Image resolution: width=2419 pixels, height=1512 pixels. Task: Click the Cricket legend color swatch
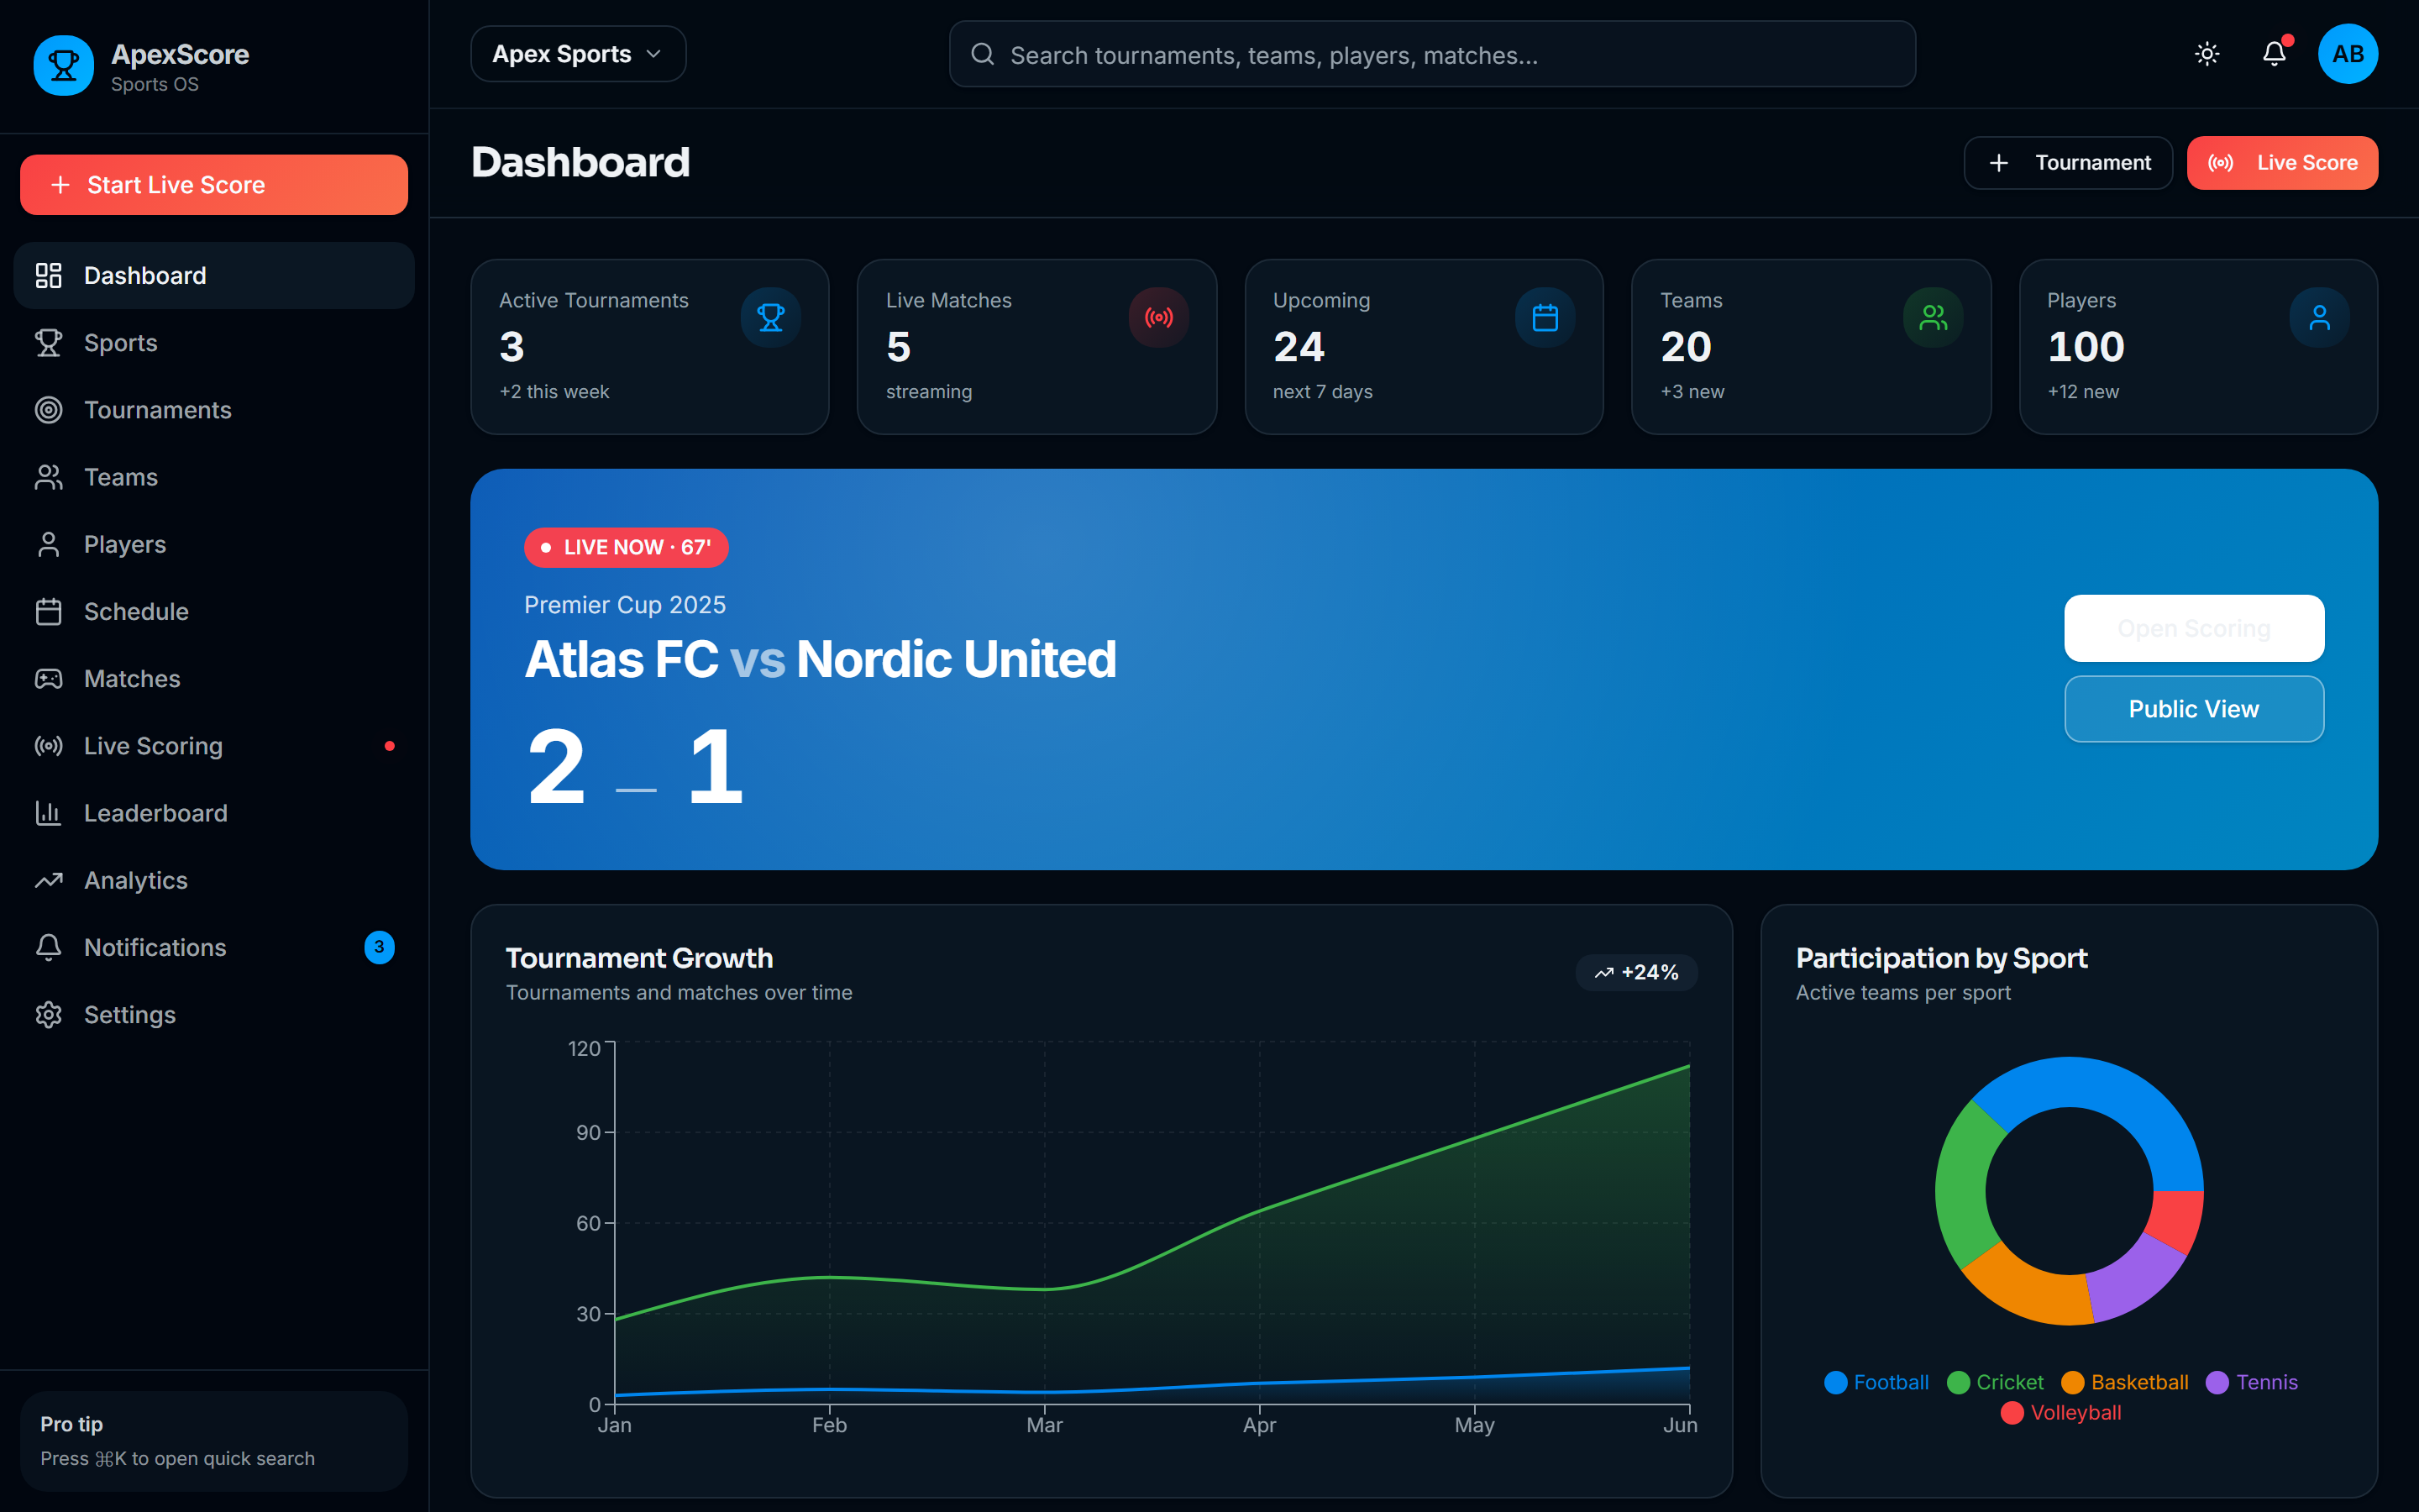(x=1958, y=1382)
